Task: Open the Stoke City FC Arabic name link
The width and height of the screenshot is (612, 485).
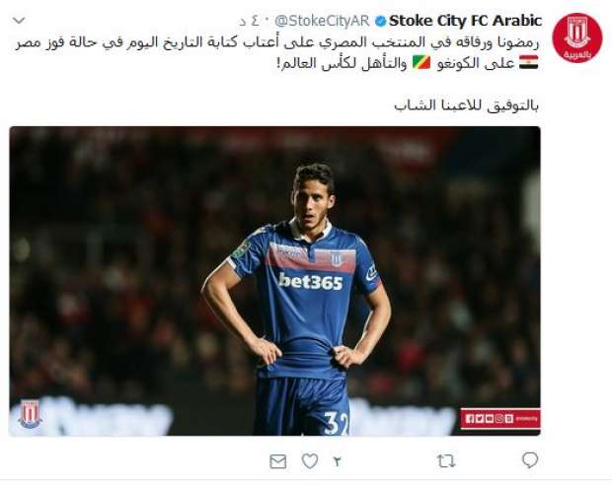Action: coord(465,21)
